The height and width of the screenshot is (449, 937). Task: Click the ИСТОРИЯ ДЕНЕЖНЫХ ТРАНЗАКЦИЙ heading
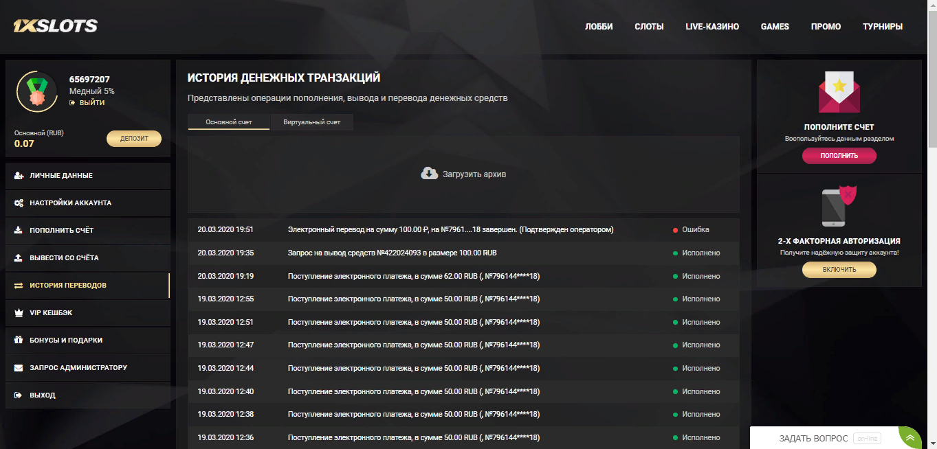[x=284, y=78]
